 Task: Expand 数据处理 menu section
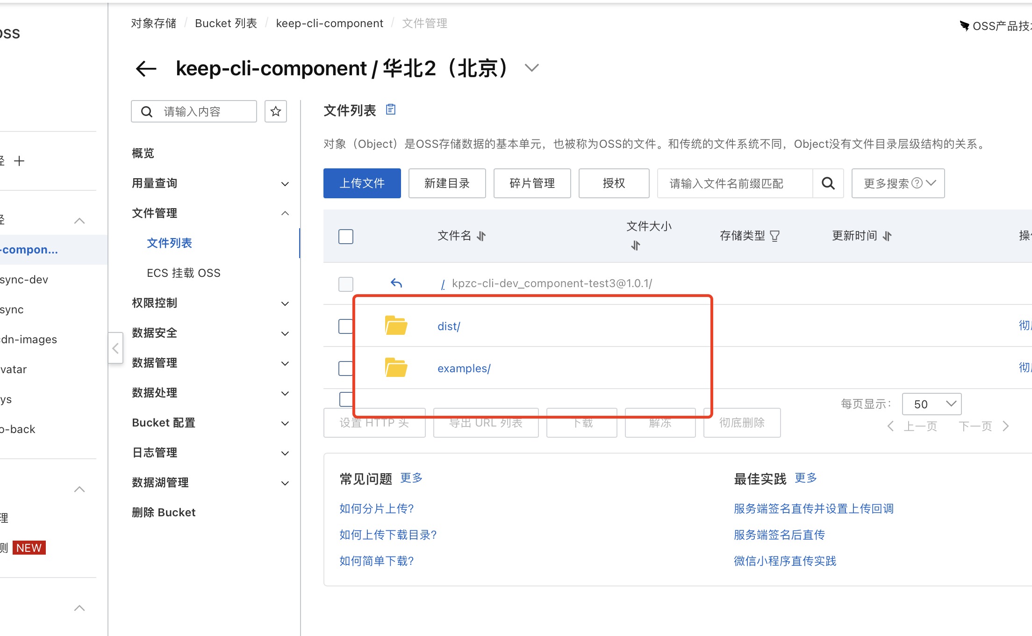[x=285, y=393]
